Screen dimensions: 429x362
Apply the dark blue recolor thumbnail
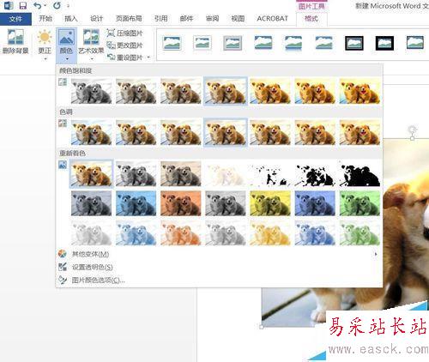coord(136,203)
